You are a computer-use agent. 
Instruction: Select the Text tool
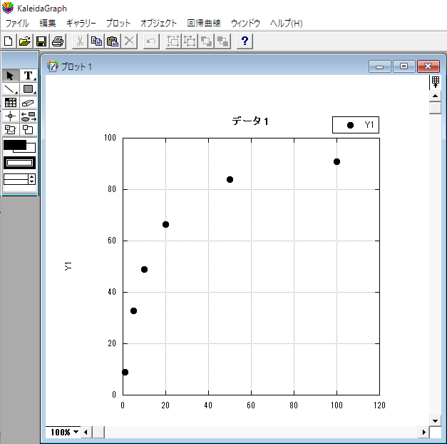click(x=29, y=76)
